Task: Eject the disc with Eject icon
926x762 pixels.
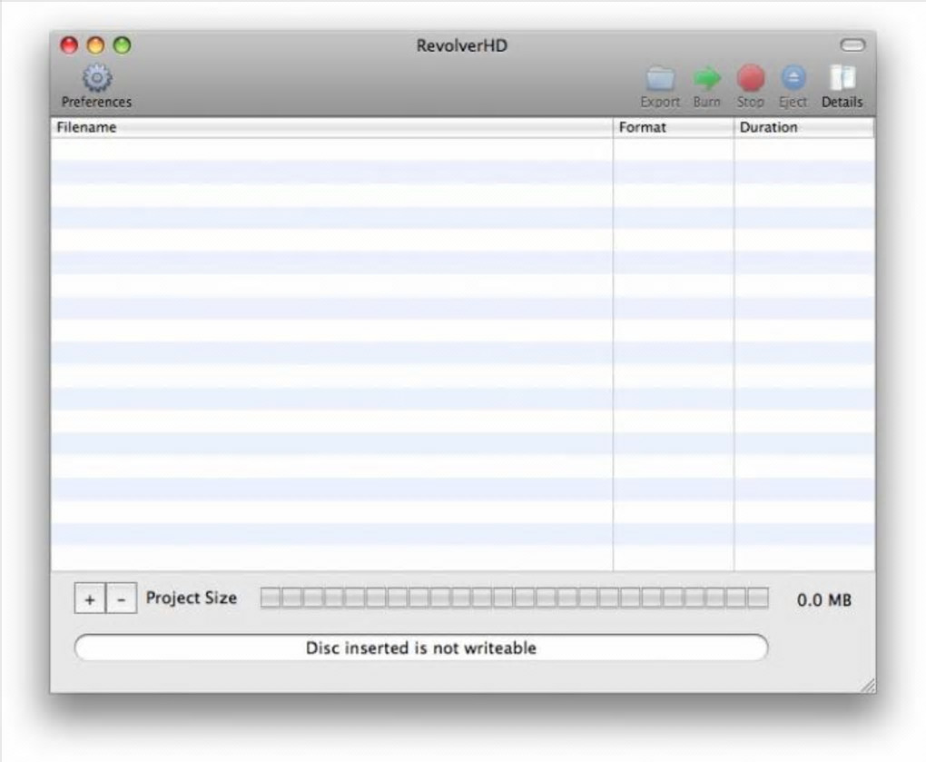Action: coord(793,78)
